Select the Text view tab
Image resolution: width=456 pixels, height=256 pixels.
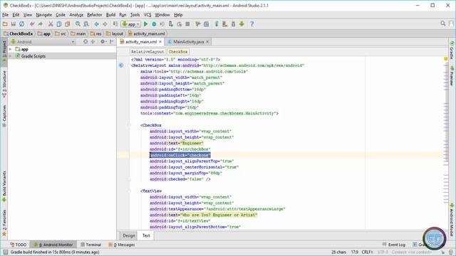pos(146,235)
